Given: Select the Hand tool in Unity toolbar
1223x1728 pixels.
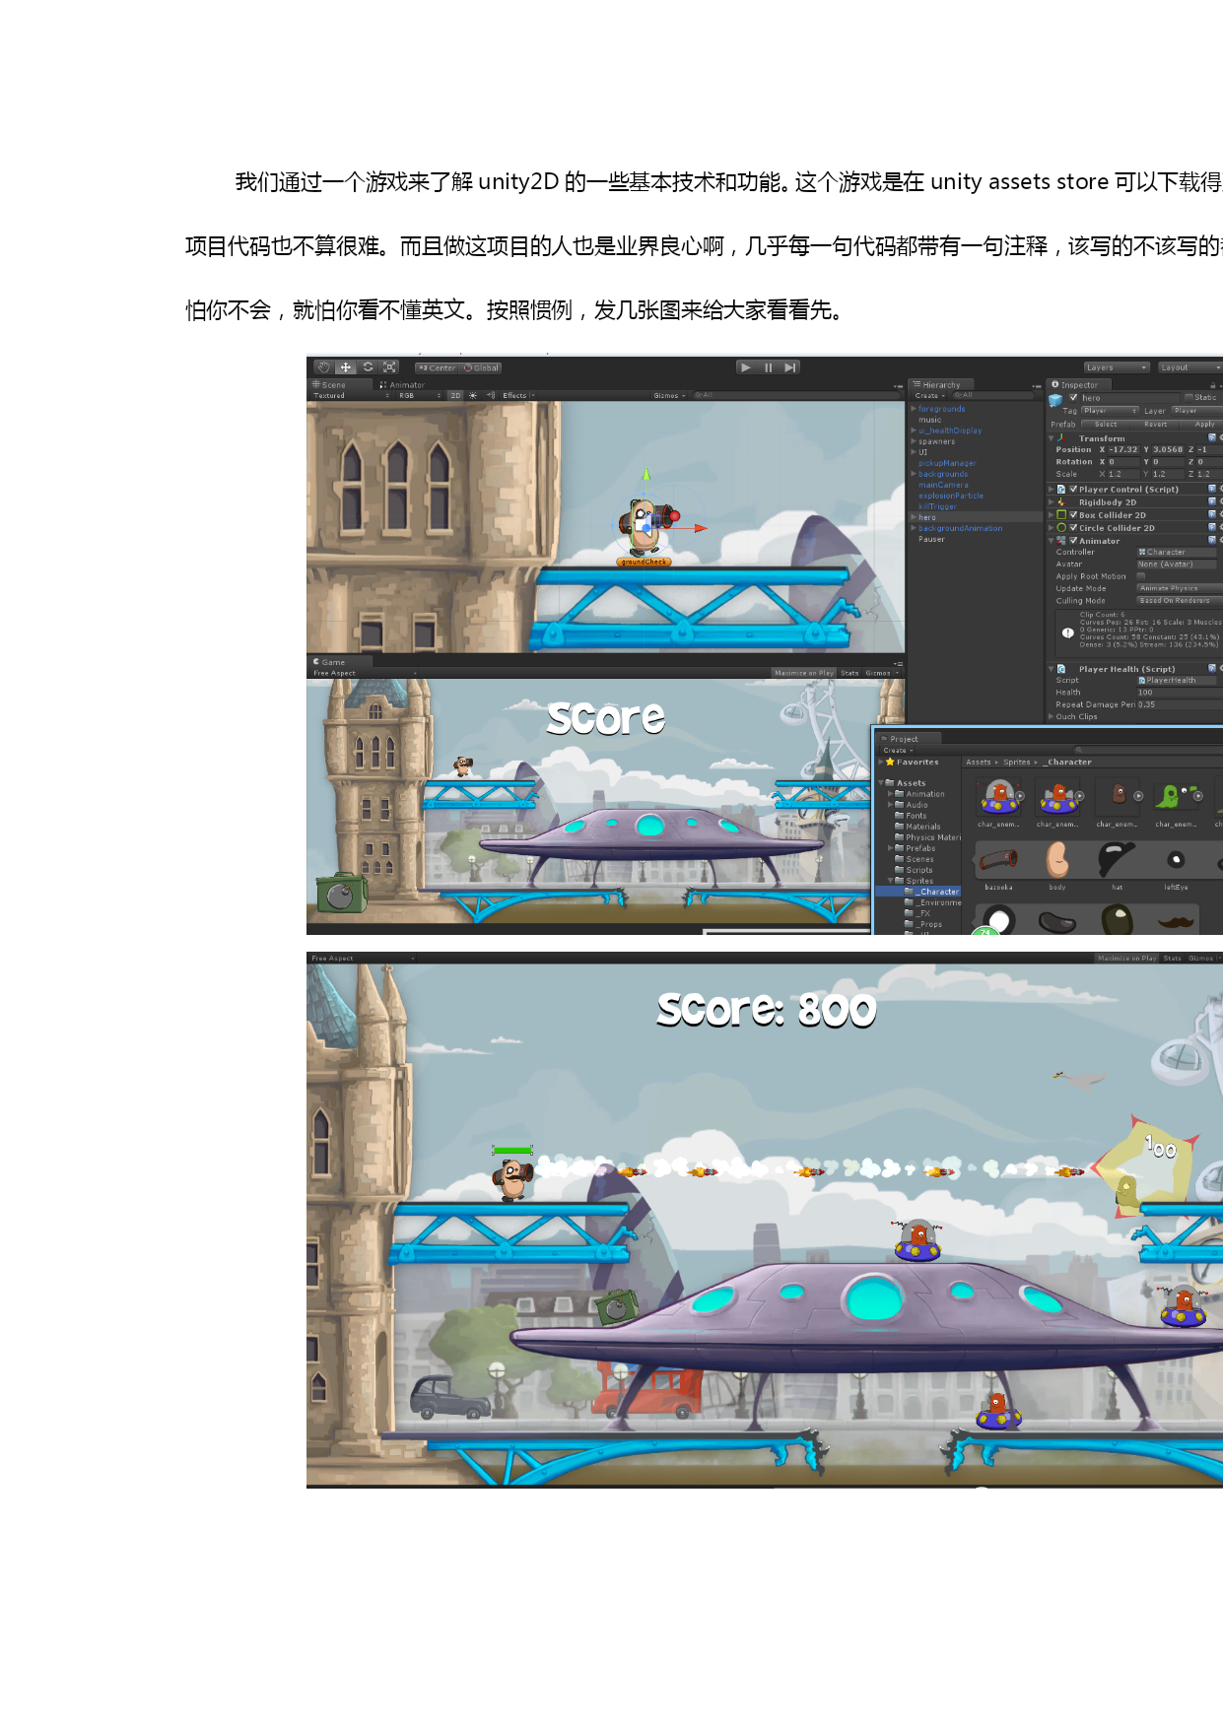Looking at the screenshot, I should (x=324, y=367).
